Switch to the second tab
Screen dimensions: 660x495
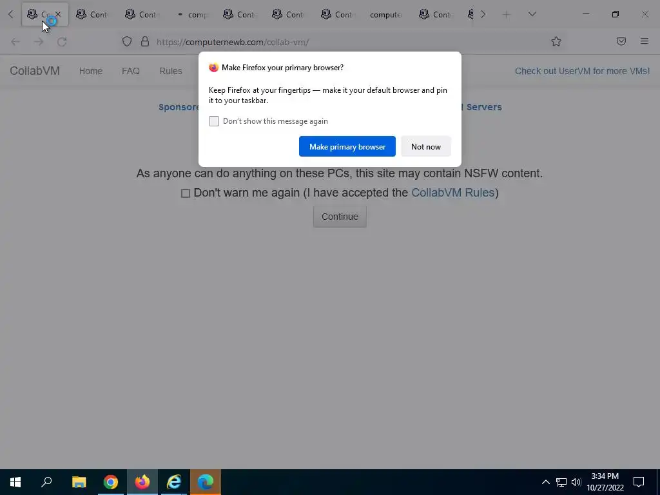click(x=93, y=14)
